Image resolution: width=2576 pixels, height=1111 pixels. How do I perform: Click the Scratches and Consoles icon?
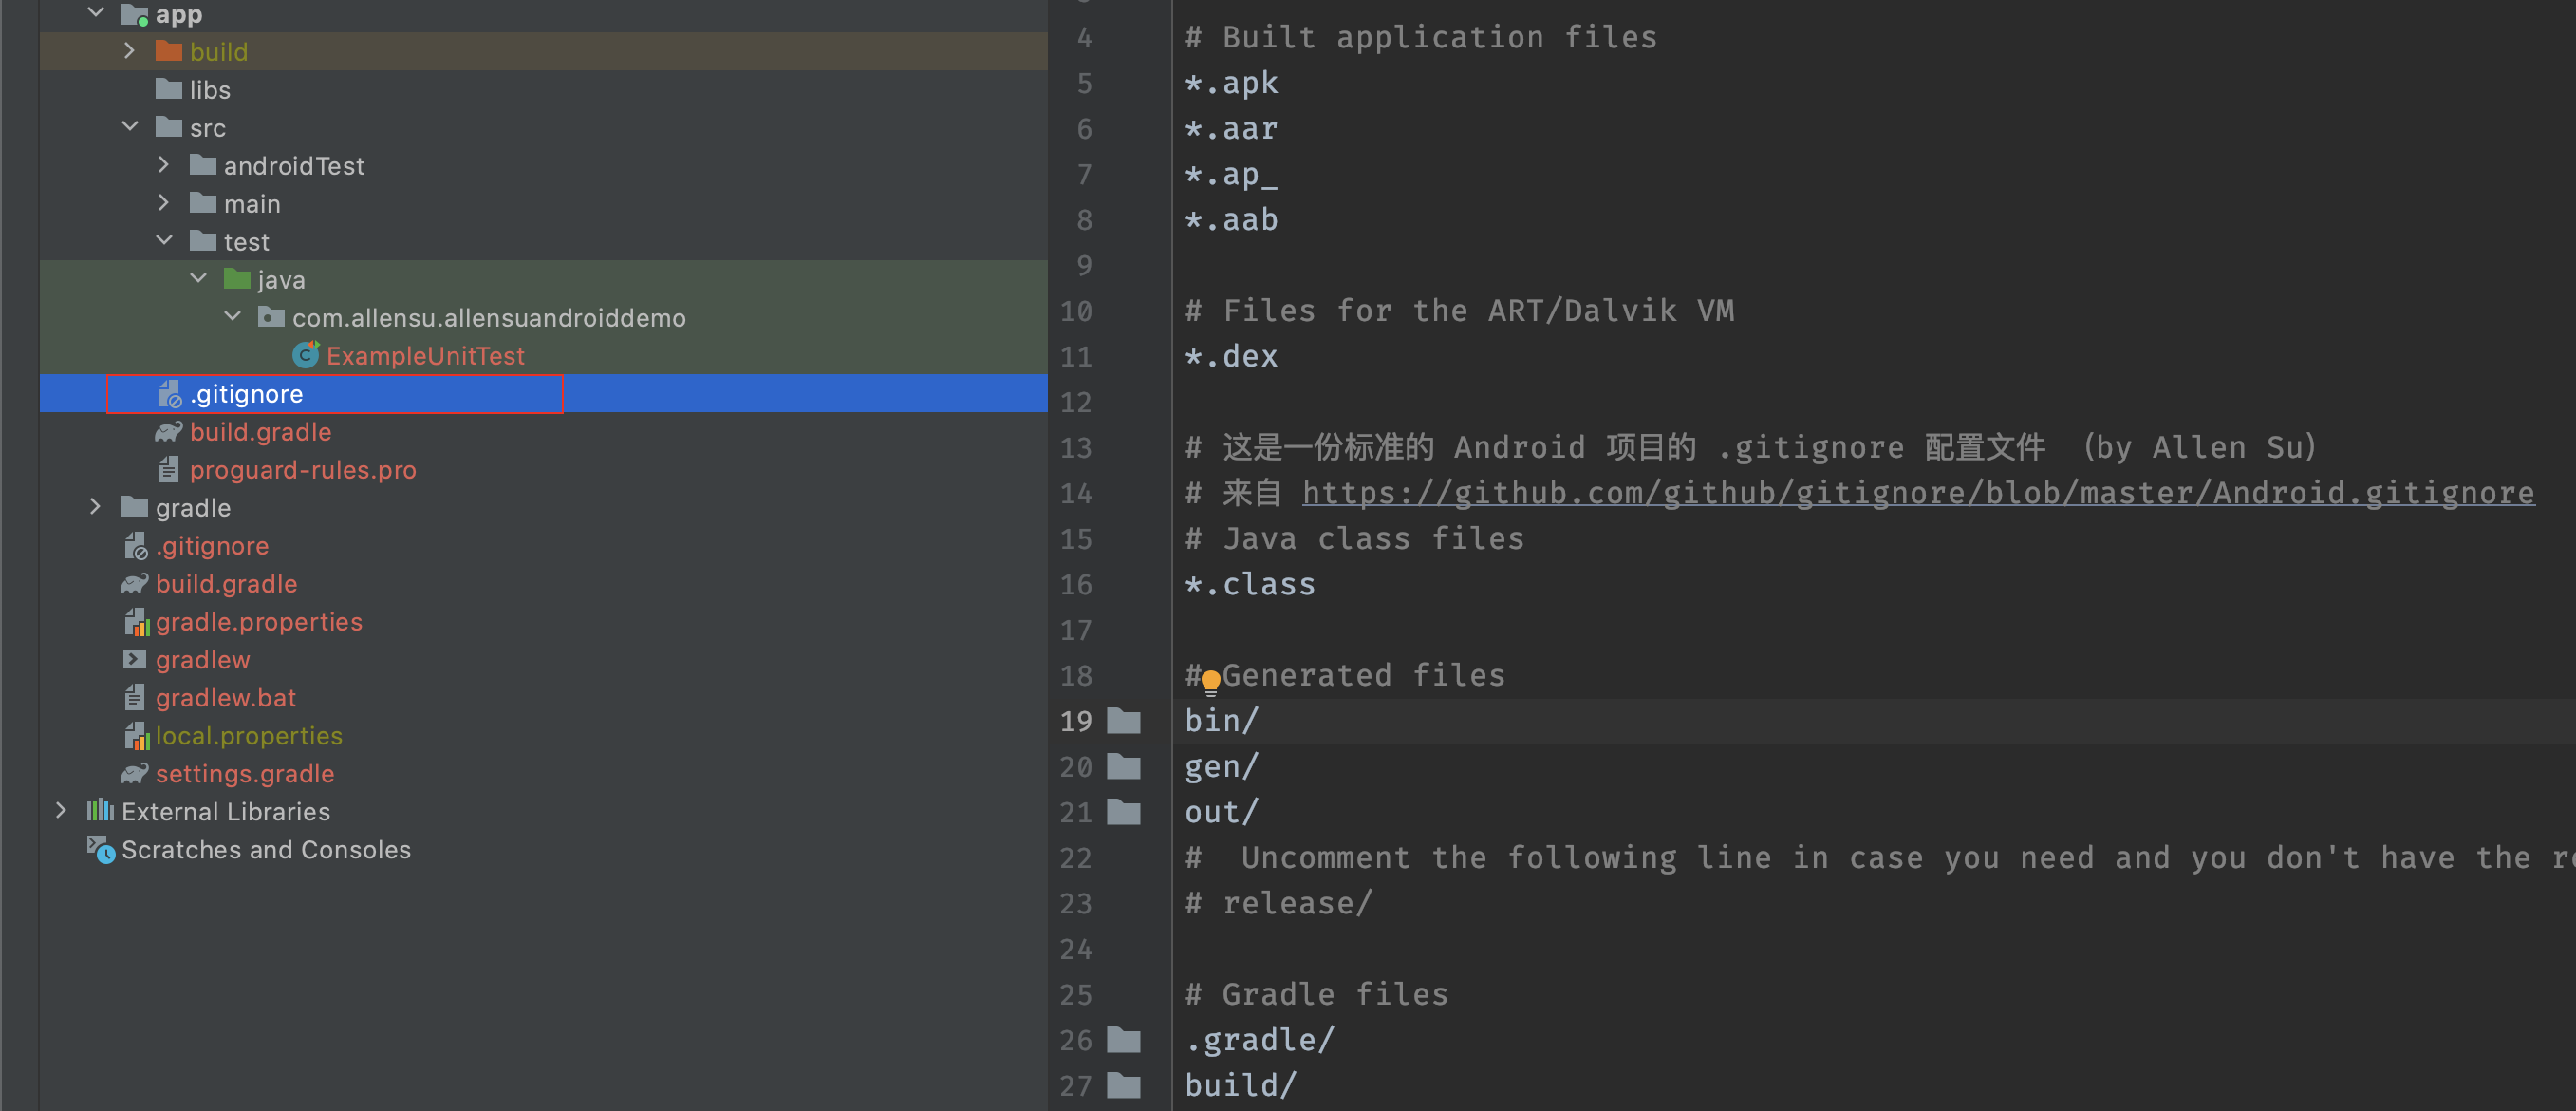(x=100, y=849)
